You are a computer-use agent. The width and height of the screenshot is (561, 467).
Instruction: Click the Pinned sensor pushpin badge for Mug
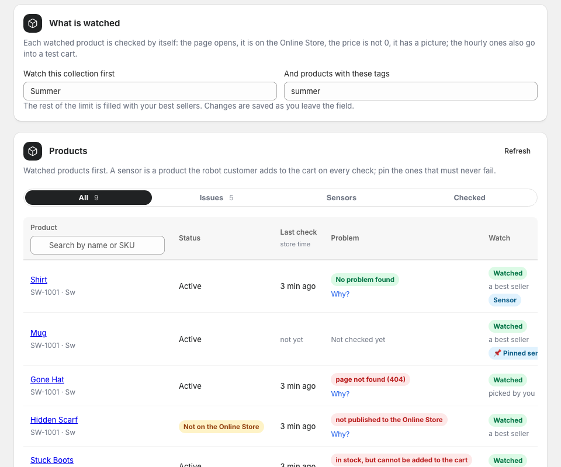[513, 353]
